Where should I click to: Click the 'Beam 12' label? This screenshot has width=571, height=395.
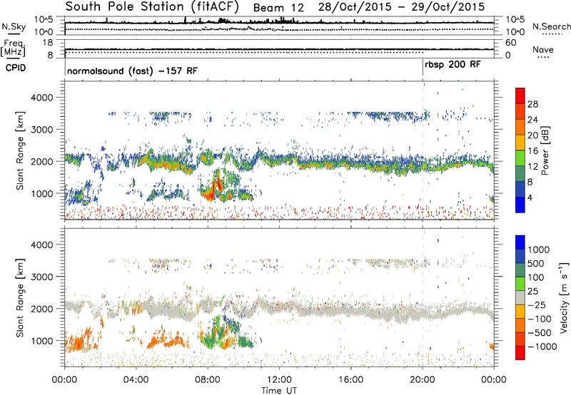(x=278, y=8)
